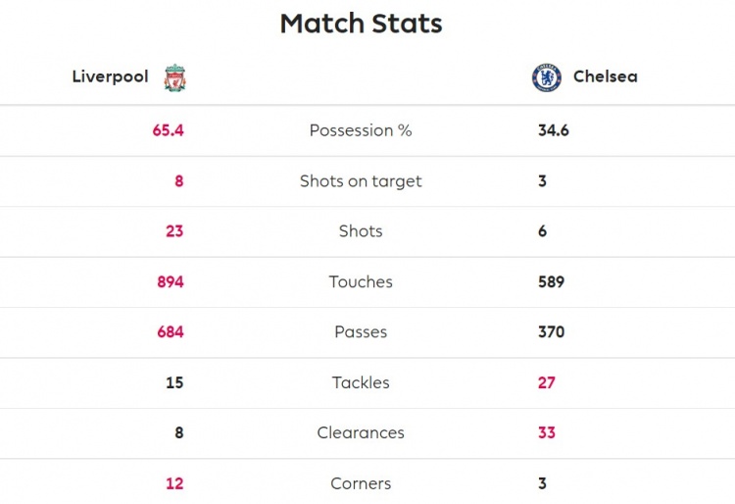Click the Liverpool club crest icon

point(174,77)
